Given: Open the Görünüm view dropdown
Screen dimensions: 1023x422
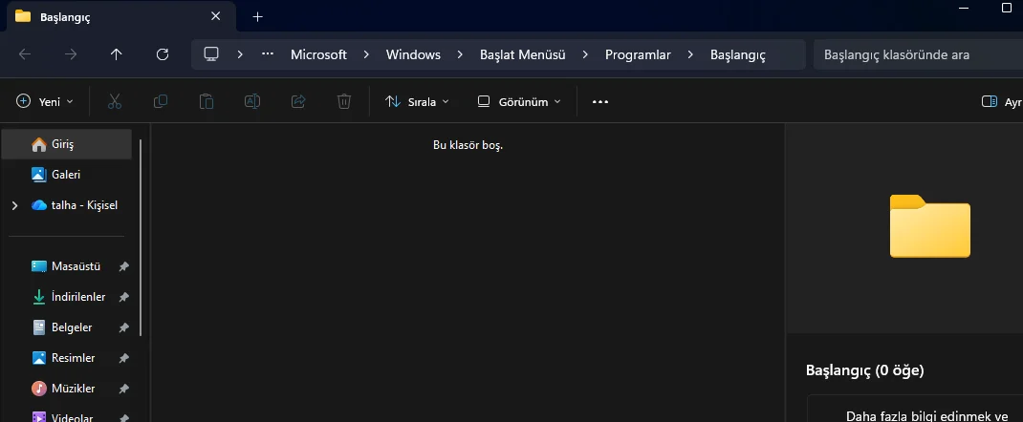Looking at the screenshot, I should tap(519, 101).
